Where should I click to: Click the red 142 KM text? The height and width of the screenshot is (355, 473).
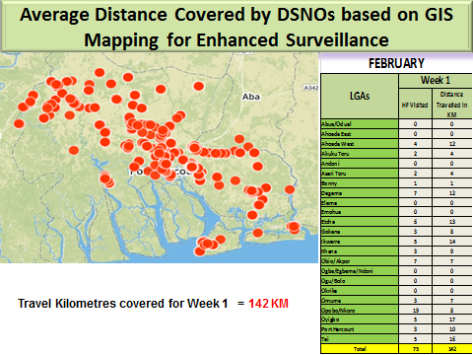pos(268,304)
